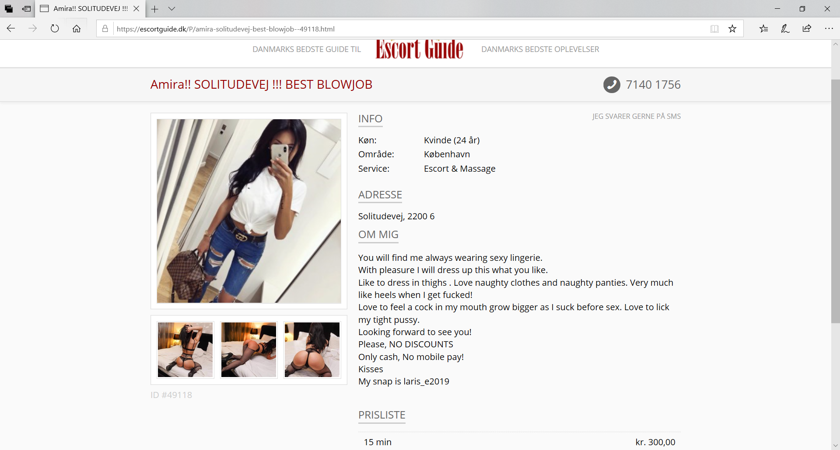
Task: Click the padlock site security icon
Action: tap(105, 29)
